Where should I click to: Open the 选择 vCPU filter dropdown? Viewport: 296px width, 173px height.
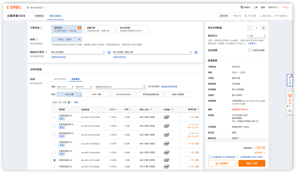point(65,87)
